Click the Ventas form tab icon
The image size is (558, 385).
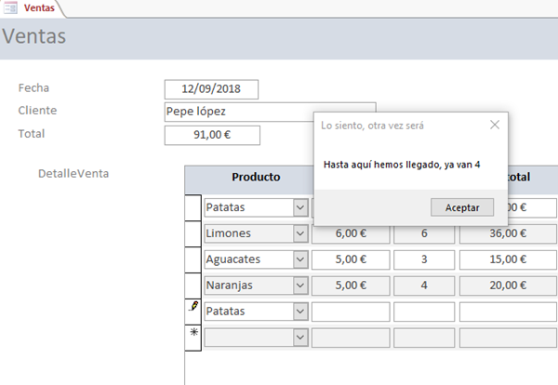[x=10, y=7]
